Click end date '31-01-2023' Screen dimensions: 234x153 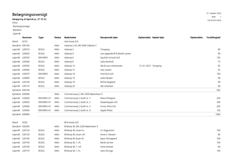coord(145,66)
